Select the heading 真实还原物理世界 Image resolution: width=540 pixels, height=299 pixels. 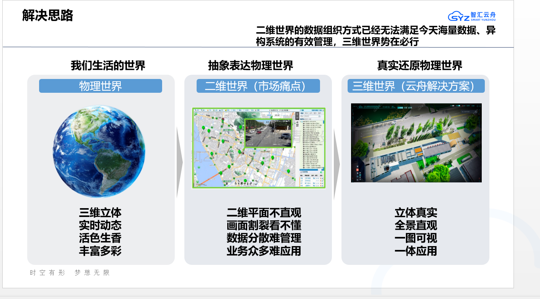click(x=420, y=66)
